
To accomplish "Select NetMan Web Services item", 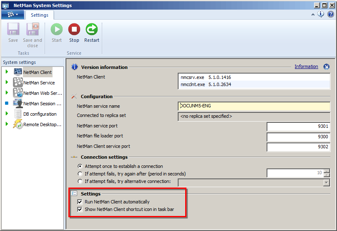I will pyautogui.click(x=43, y=93).
